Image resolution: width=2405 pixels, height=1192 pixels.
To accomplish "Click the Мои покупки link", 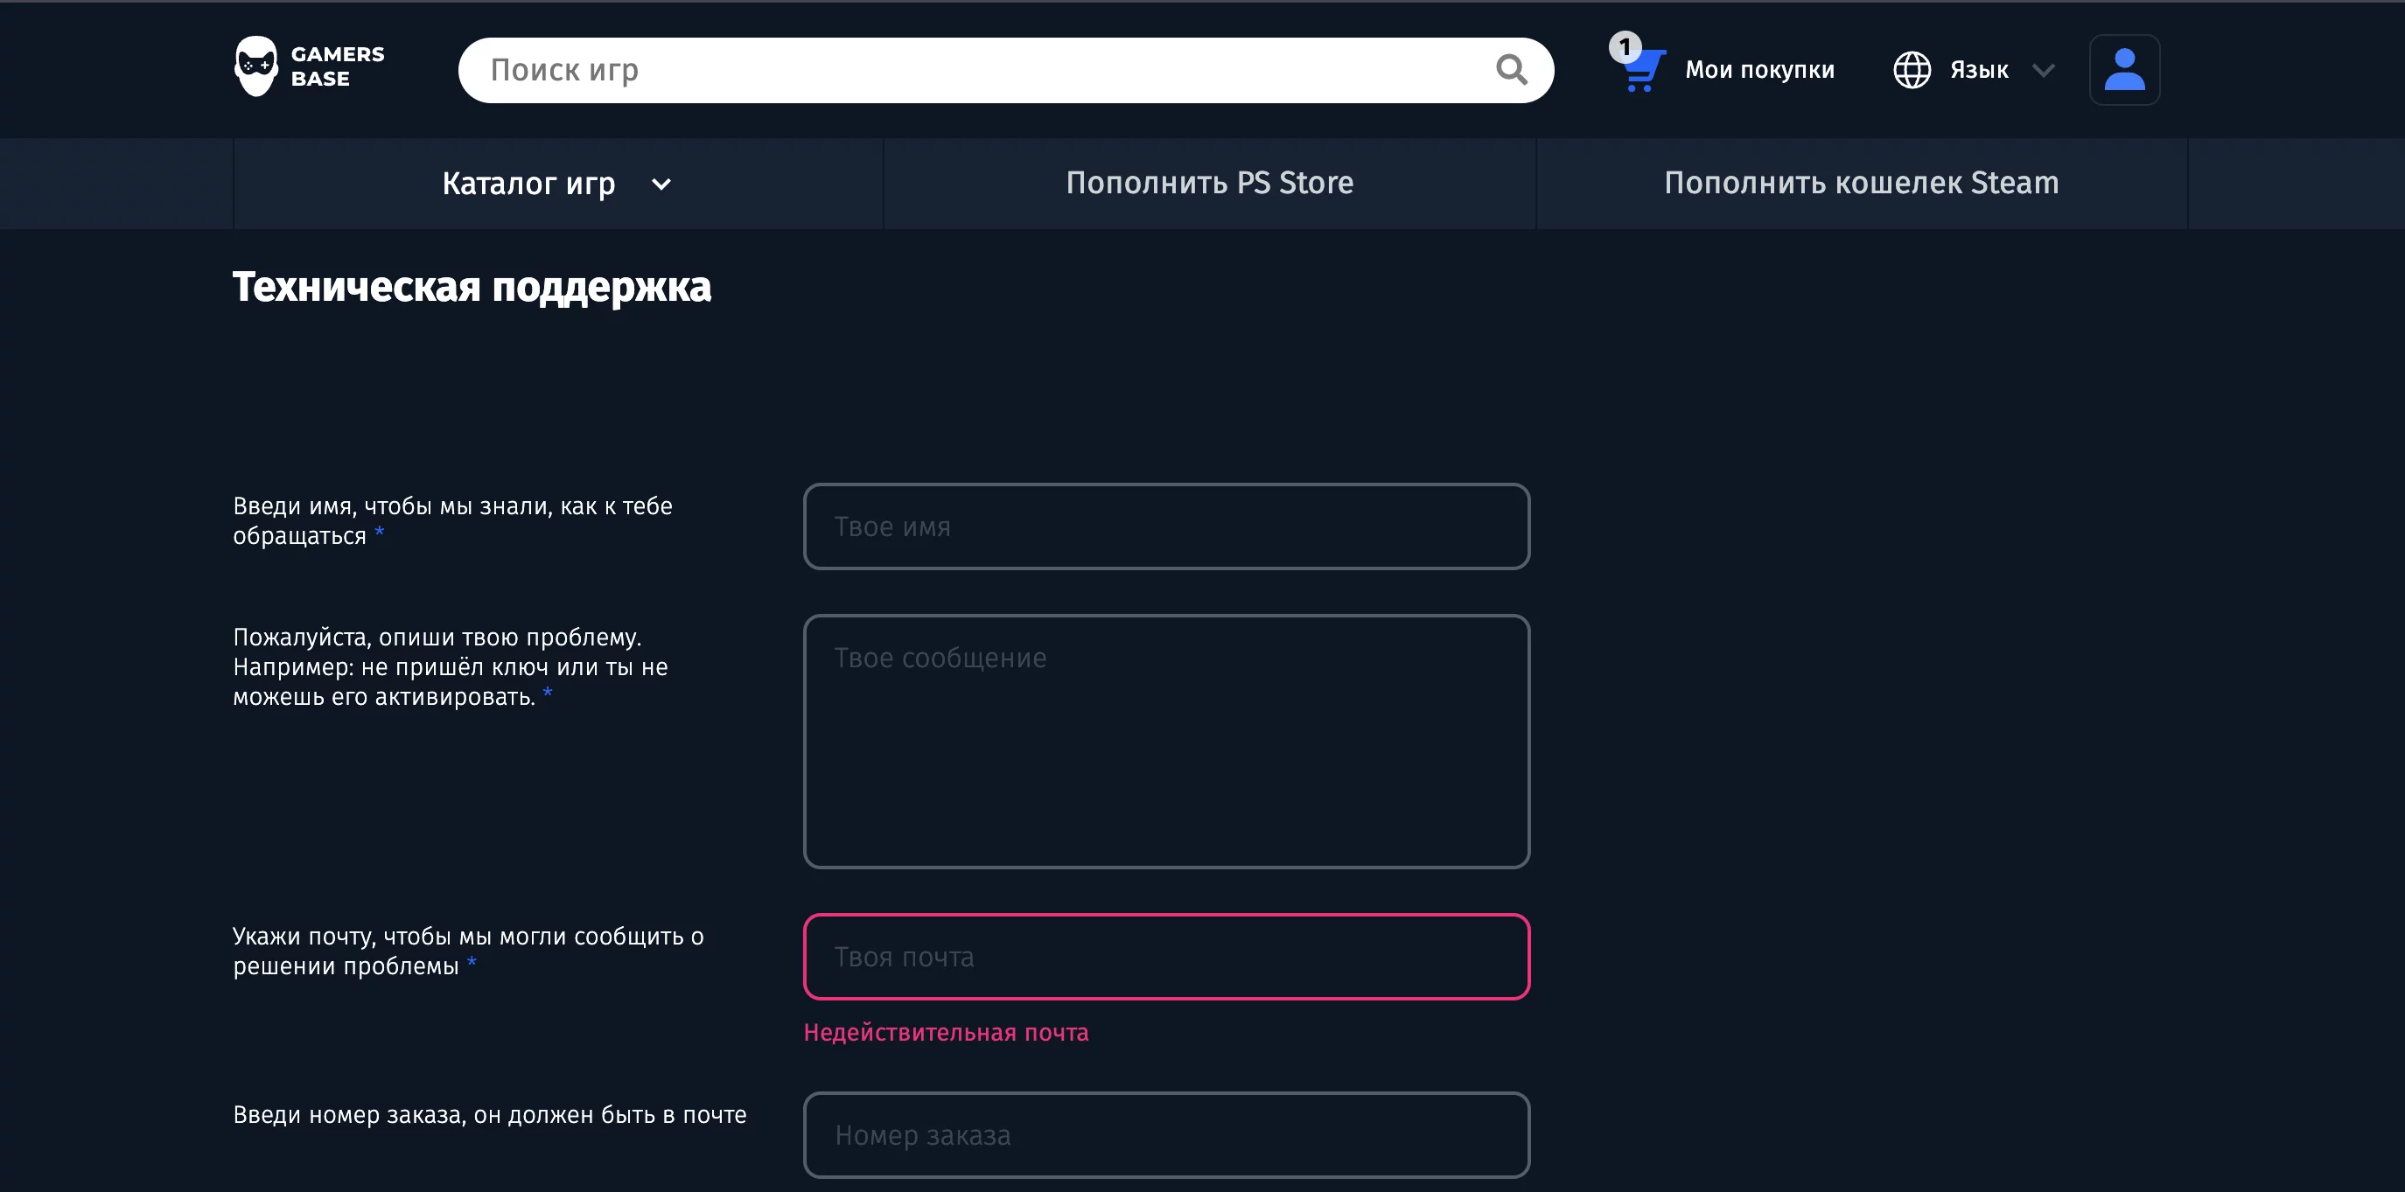I will [1759, 70].
